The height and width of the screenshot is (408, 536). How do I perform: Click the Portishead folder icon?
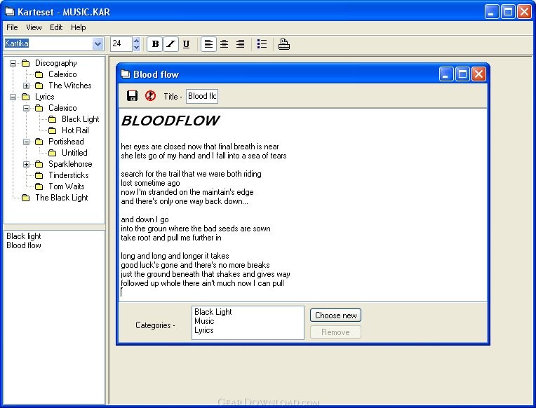point(39,142)
